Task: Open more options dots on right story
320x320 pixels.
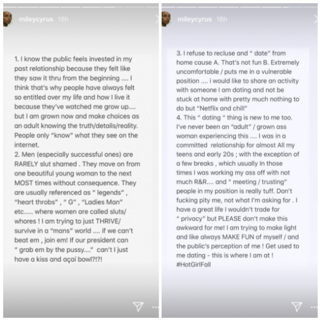Action: [x=314, y=307]
